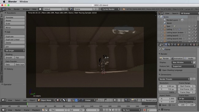The height and width of the screenshot is (112, 199).
Task: Open the Cycles Render engine dropdown
Action: 111,9
